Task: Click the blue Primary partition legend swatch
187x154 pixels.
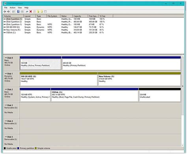Action: pos(18,148)
